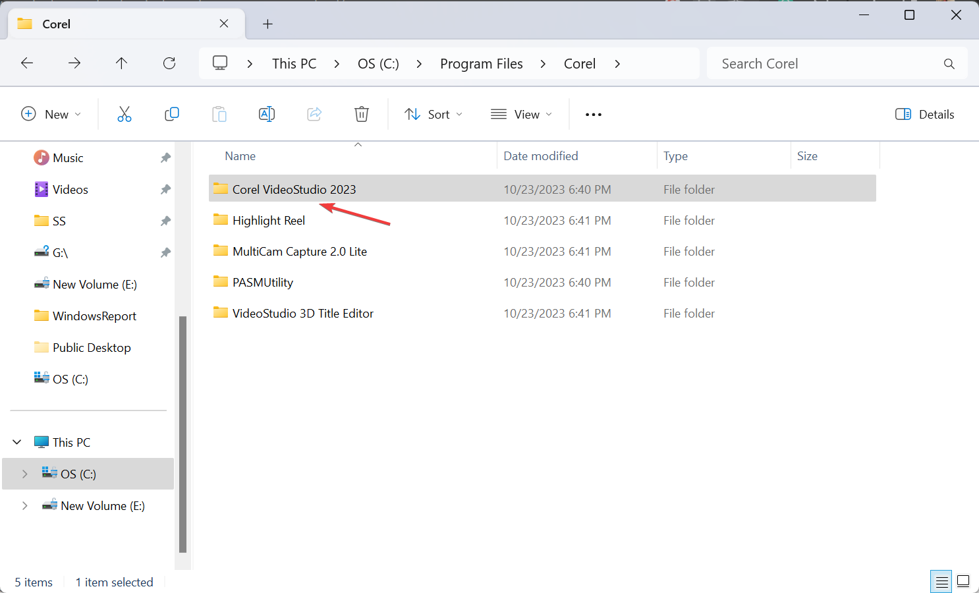The height and width of the screenshot is (593, 979).
Task: Collapse the This PC tree node
Action: point(17,442)
